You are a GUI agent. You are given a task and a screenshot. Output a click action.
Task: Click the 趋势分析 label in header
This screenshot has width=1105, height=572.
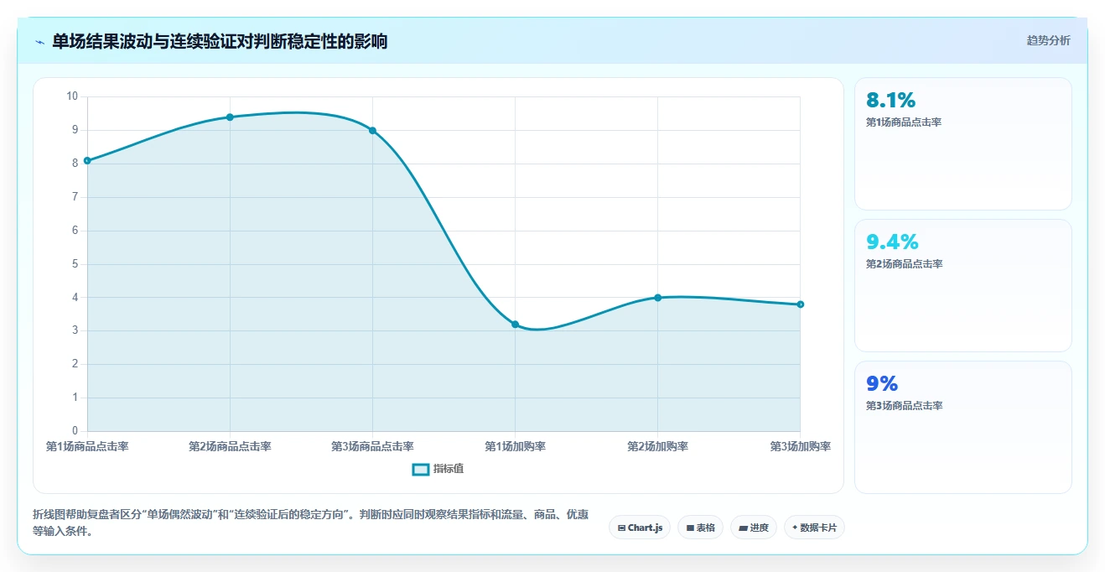[x=1048, y=40]
